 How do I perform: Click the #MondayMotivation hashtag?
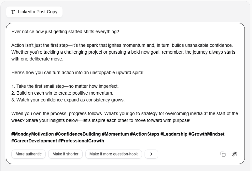pyautogui.click(x=32, y=134)
